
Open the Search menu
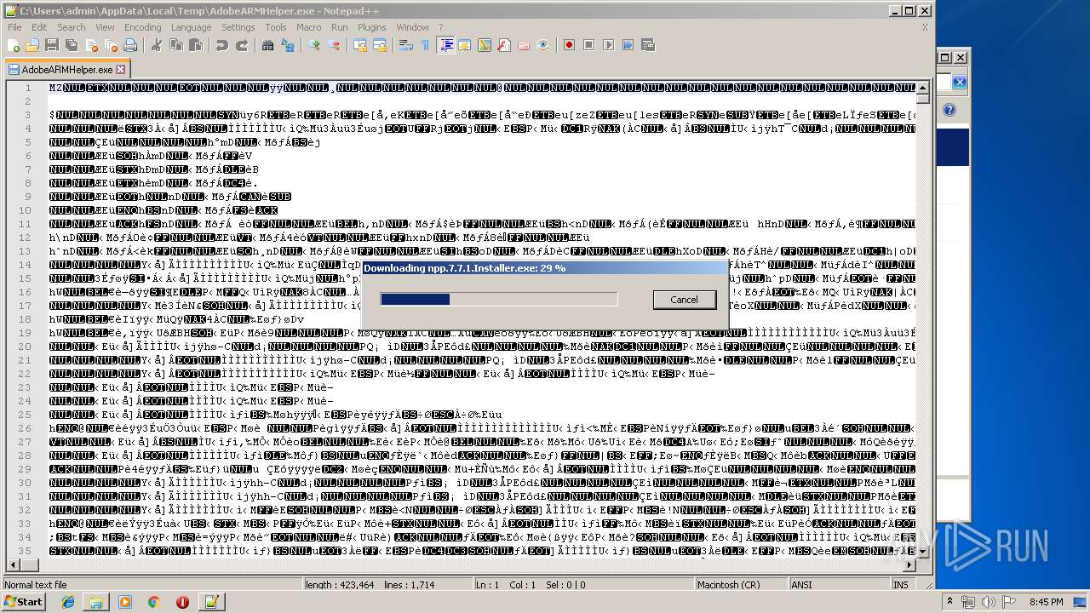tap(72, 27)
